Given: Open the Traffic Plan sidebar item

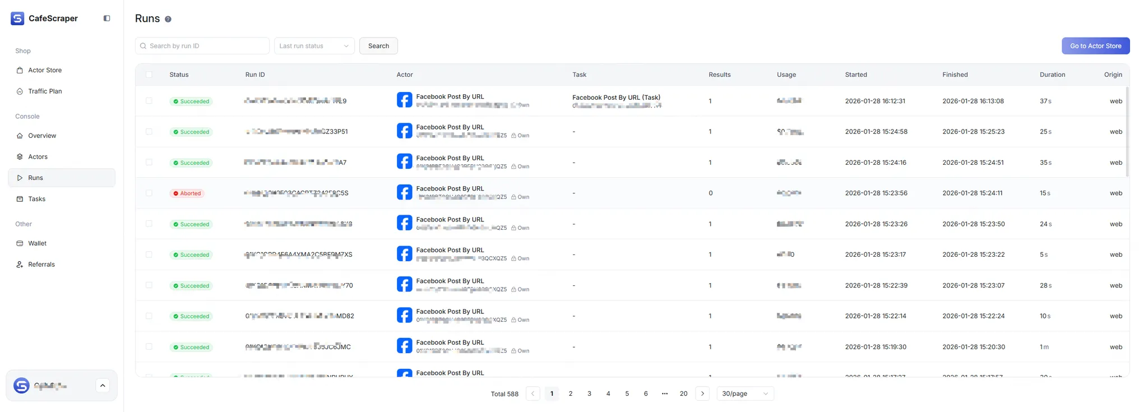Looking at the screenshot, I should coord(62,91).
